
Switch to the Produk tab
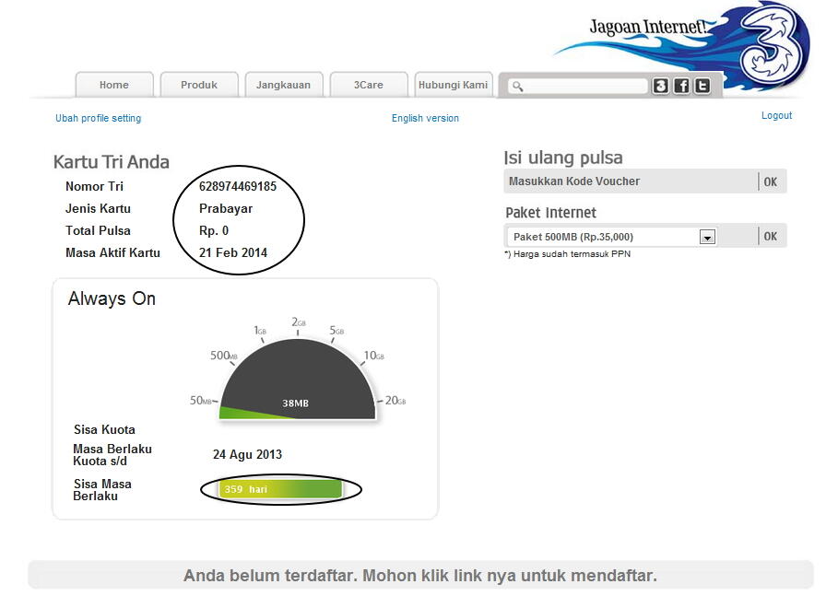[199, 85]
